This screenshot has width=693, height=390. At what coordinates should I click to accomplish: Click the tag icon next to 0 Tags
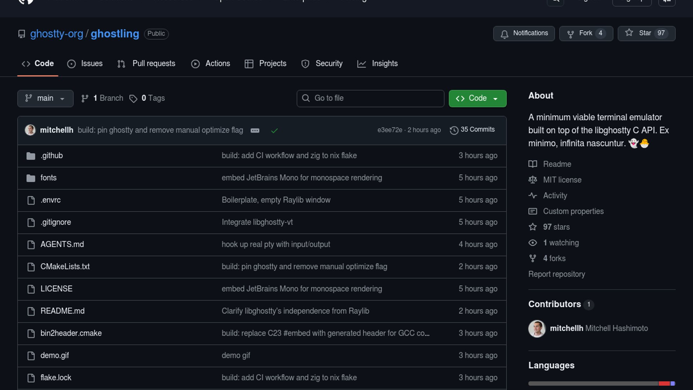coord(133,99)
